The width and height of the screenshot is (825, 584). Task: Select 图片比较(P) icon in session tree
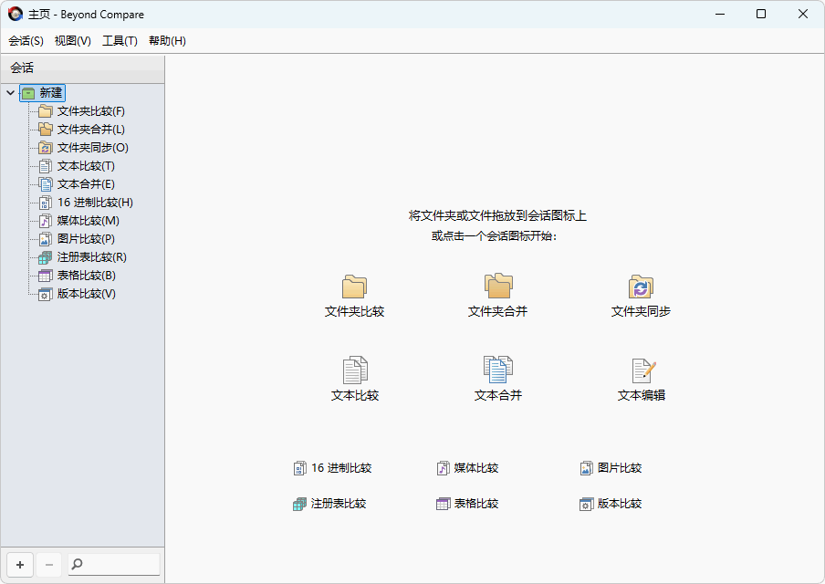(46, 239)
